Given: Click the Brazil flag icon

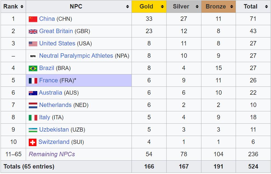Looking at the screenshot, I should pyautogui.click(x=33, y=68).
